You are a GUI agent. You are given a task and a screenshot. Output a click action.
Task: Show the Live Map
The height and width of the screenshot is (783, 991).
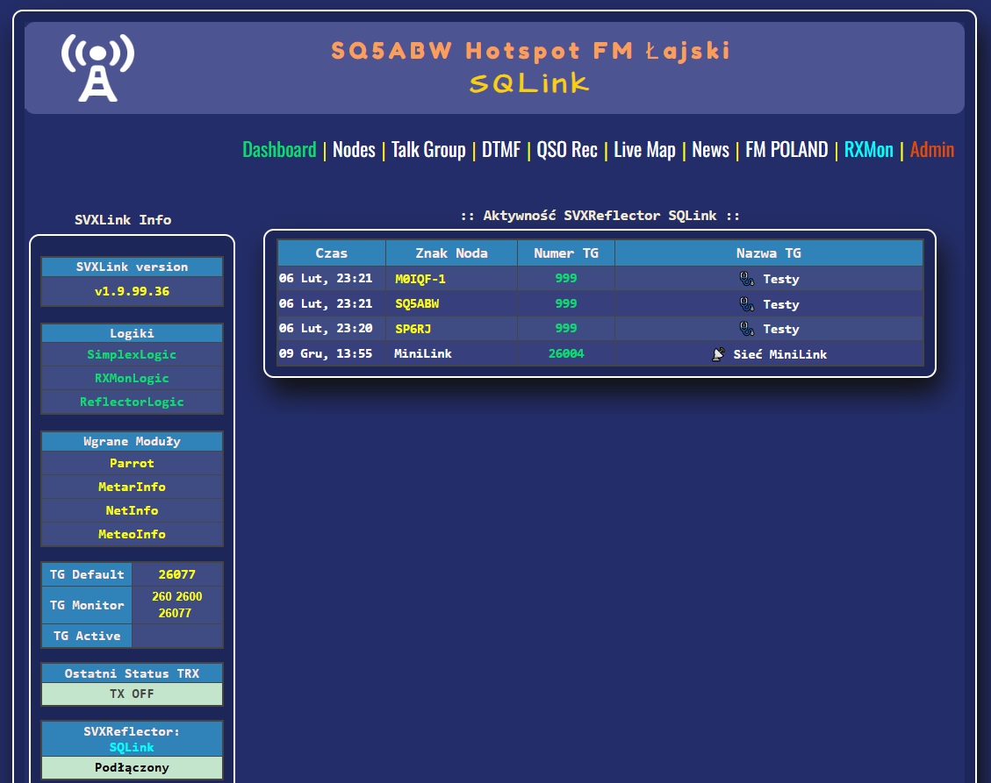click(644, 150)
